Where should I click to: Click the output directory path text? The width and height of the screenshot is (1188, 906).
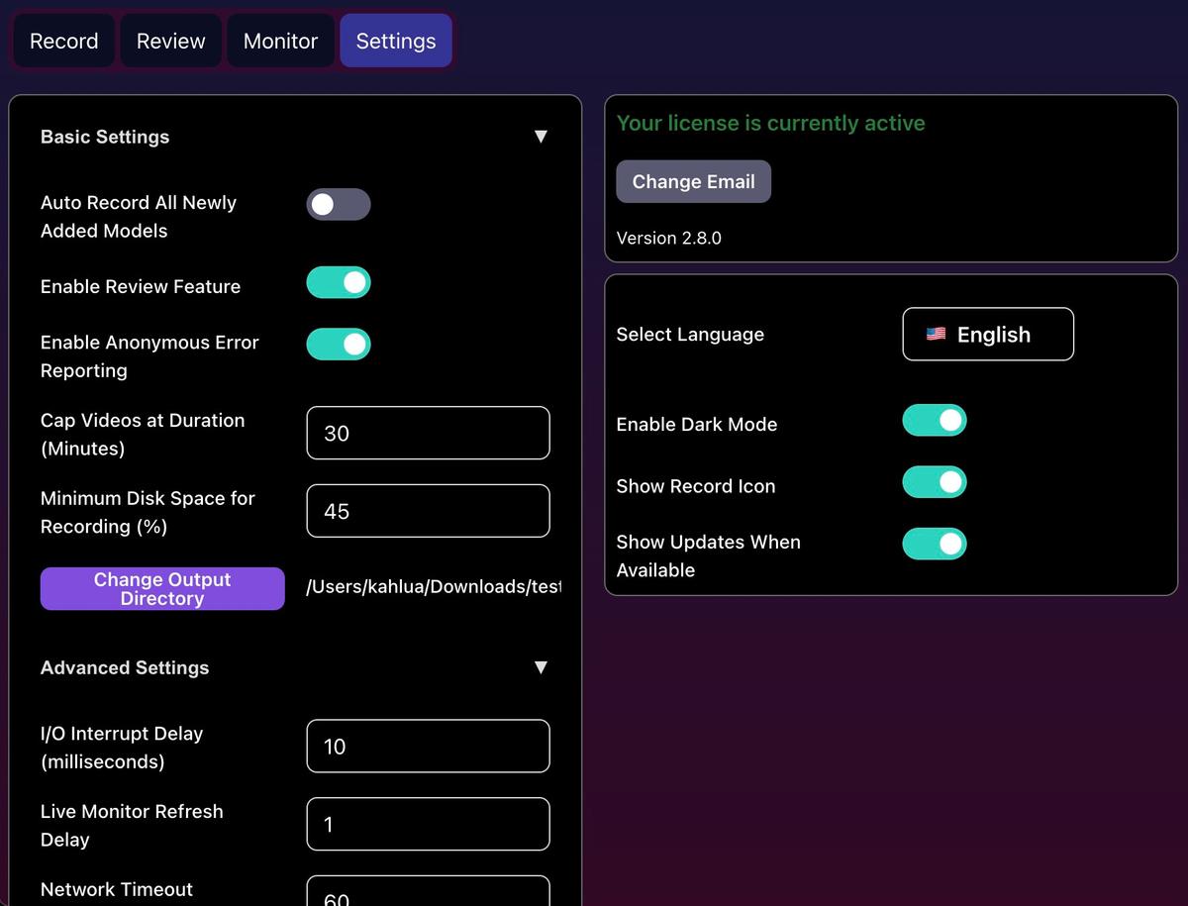pos(434,587)
